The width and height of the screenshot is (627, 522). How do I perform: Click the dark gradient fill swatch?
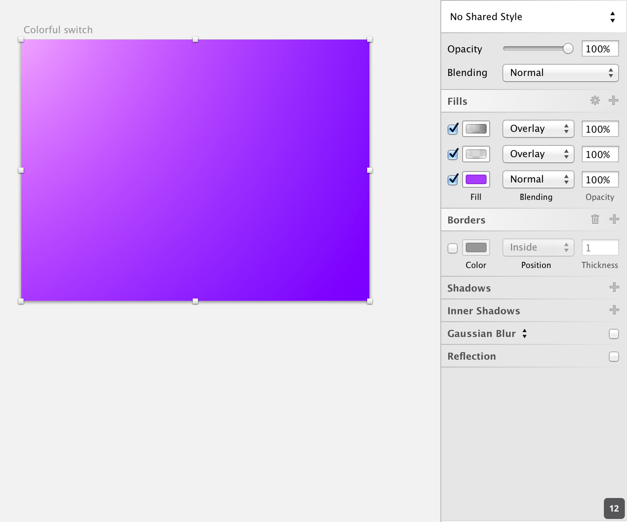click(x=476, y=129)
